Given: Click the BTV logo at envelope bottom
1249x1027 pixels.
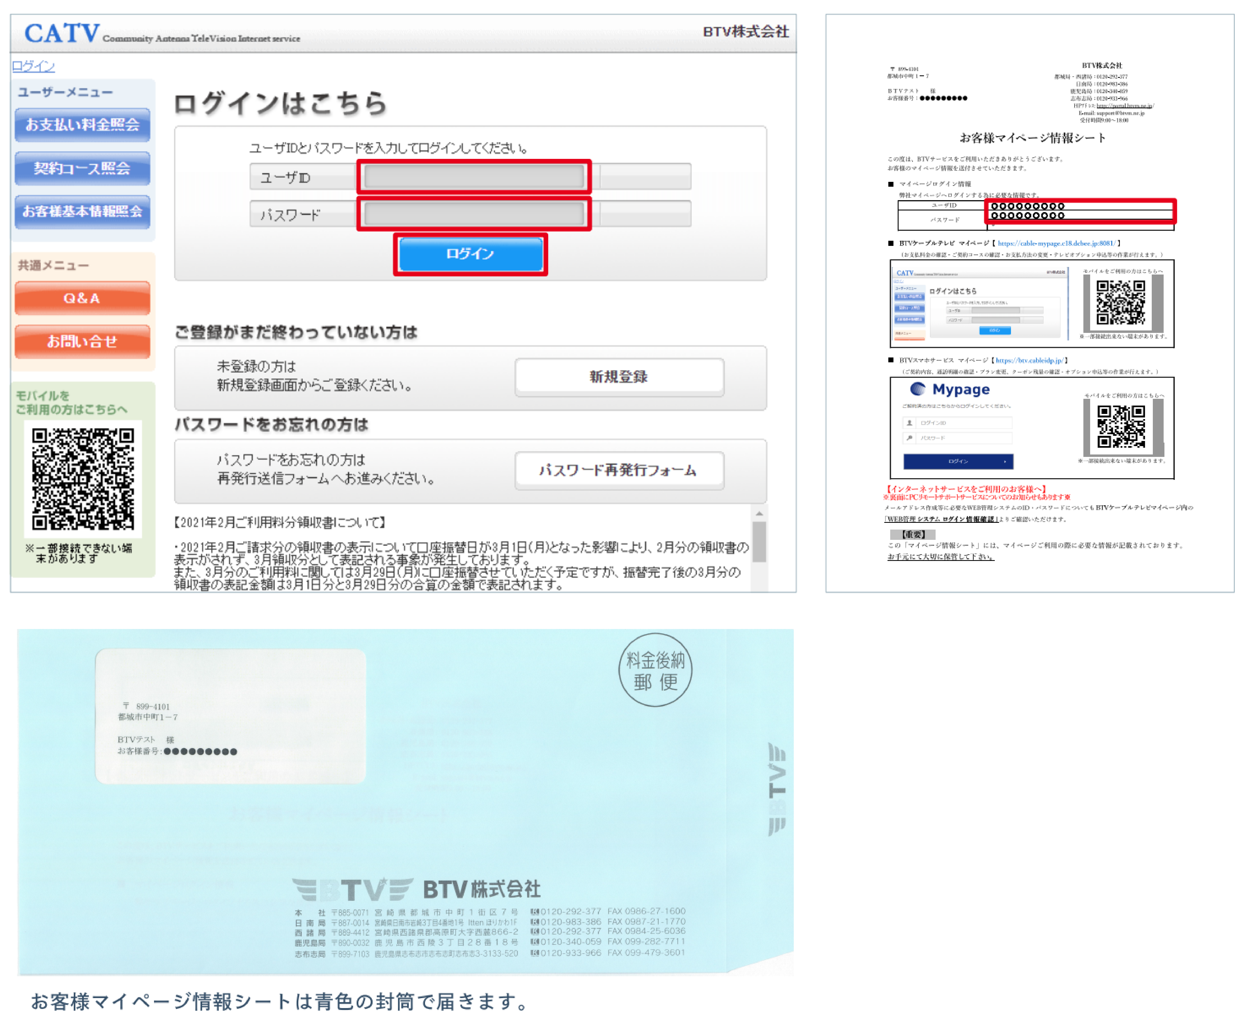Looking at the screenshot, I should (x=353, y=890).
